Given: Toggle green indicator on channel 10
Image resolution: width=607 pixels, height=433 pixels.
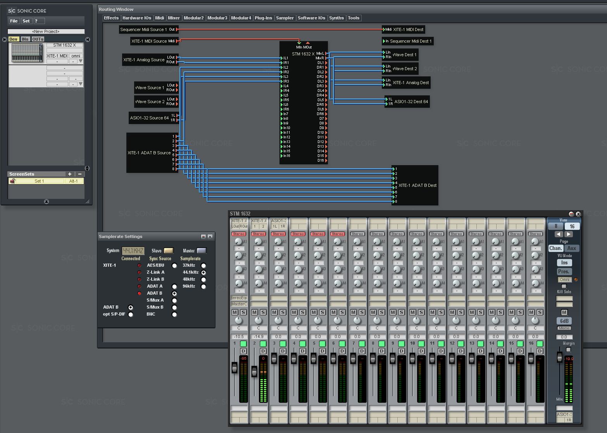Looking at the screenshot, I should [x=421, y=344].
